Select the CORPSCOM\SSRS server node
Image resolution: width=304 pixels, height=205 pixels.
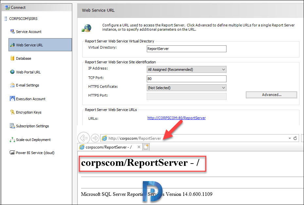pyautogui.click(x=23, y=19)
